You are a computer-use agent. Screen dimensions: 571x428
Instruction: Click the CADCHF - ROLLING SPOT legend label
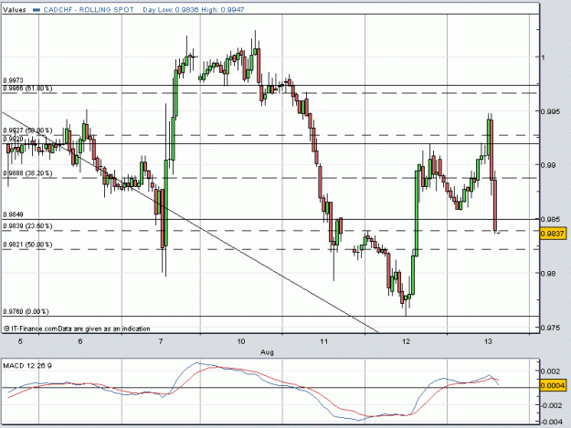(x=89, y=10)
